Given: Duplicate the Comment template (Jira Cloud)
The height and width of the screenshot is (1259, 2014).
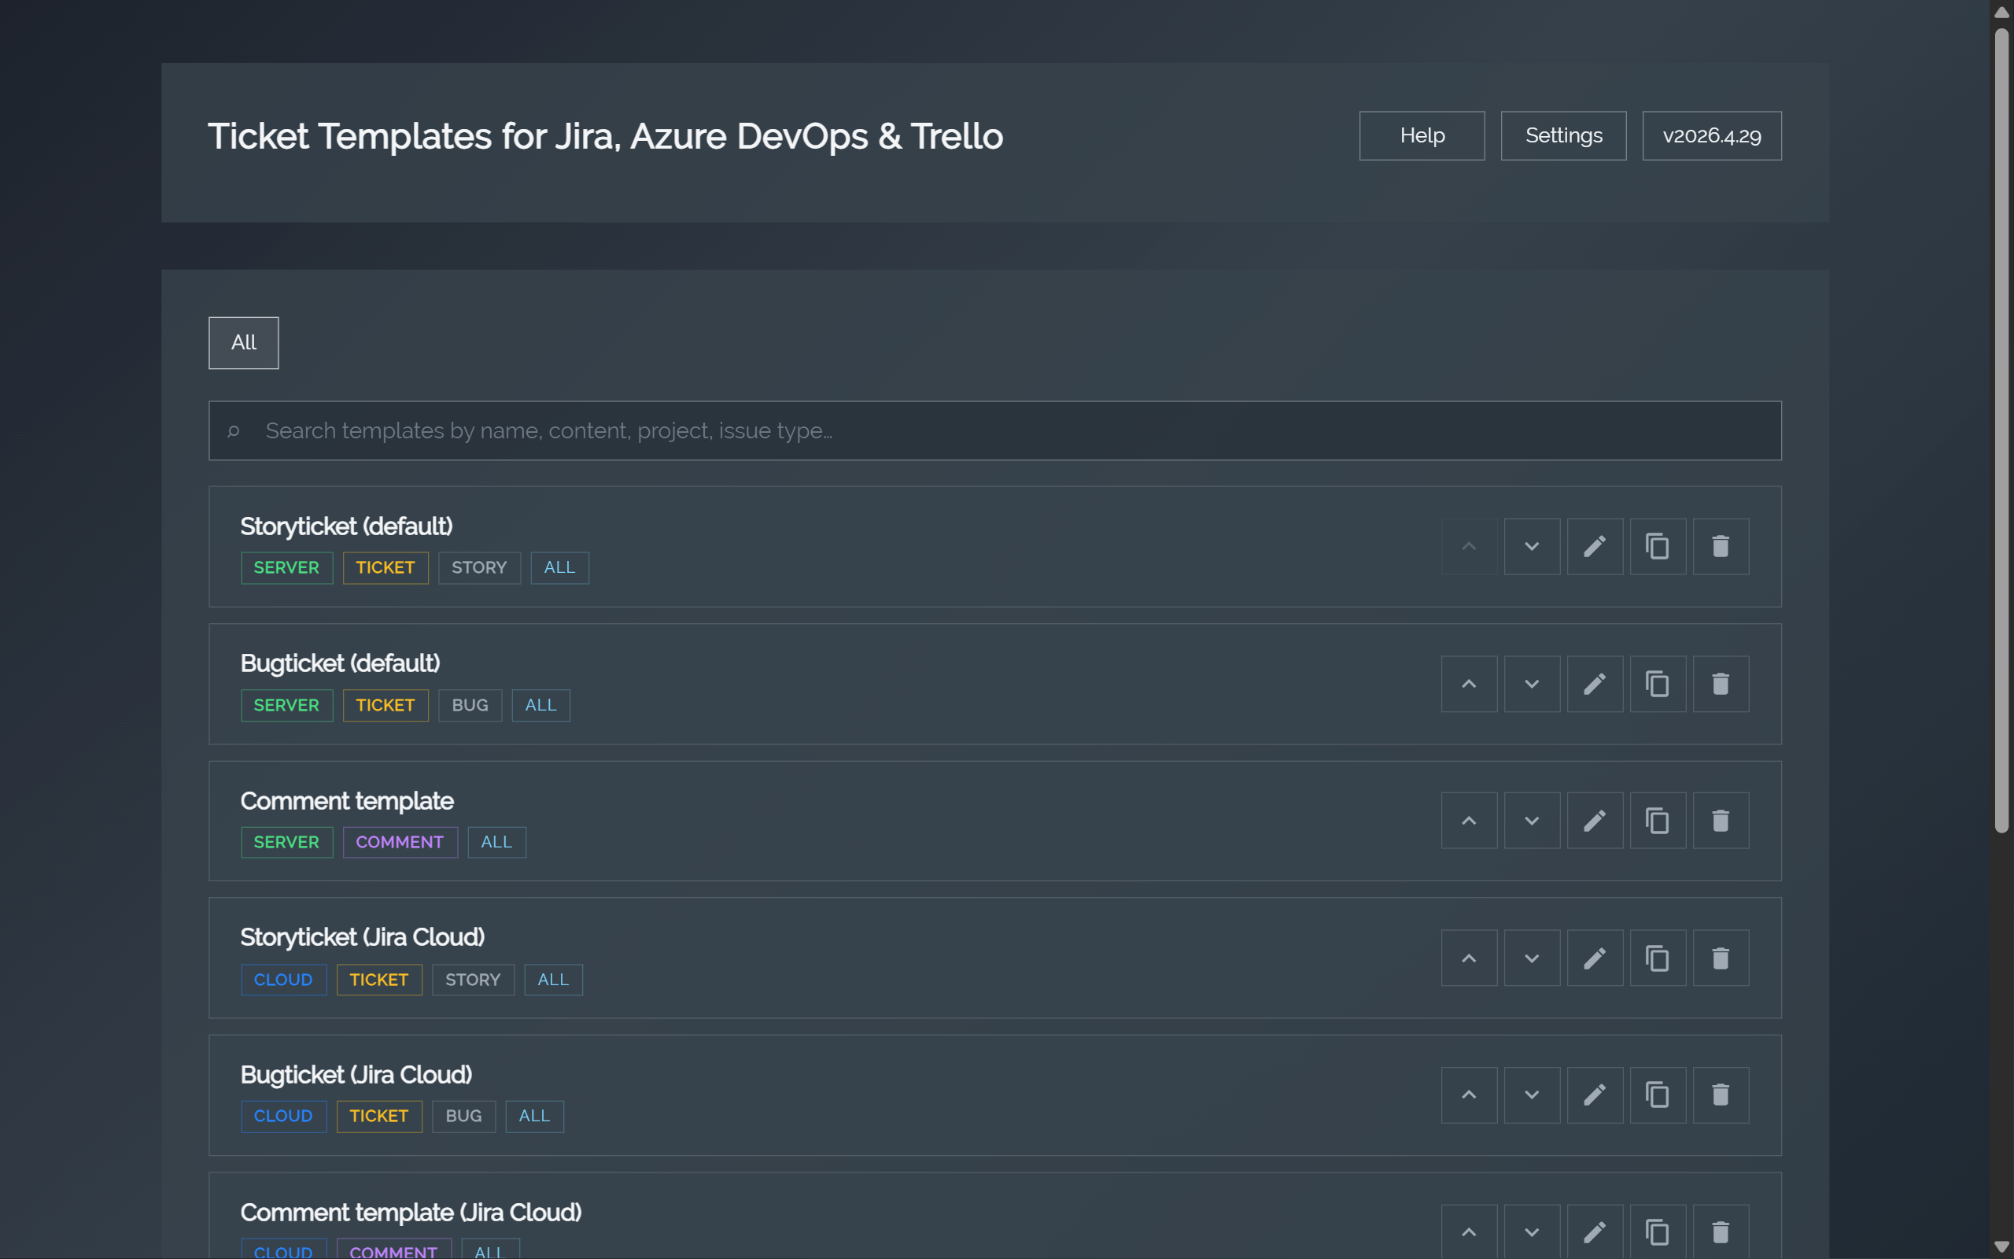Looking at the screenshot, I should [x=1658, y=1231].
